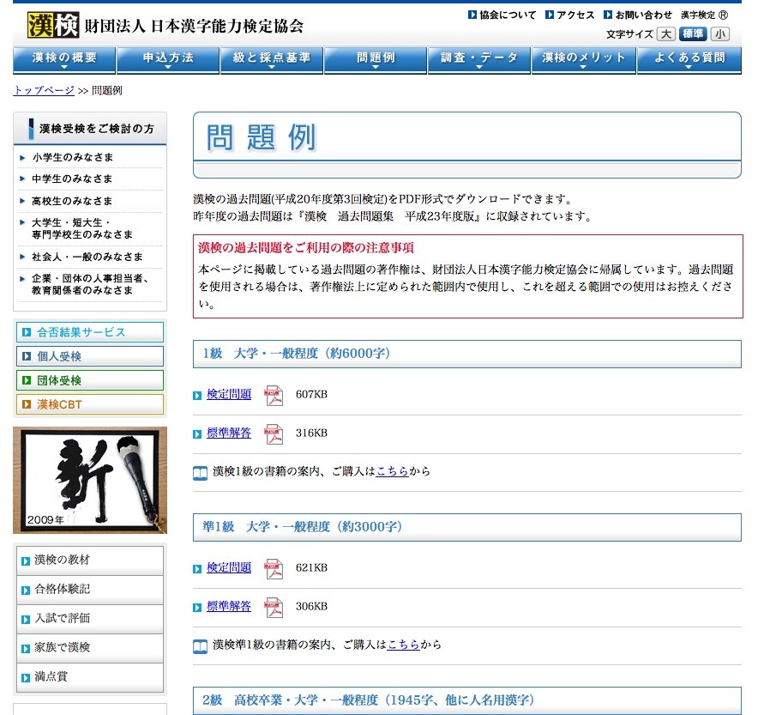Click arrow icon on 団体受検 button
This screenshot has width=782, height=715.
(27, 380)
